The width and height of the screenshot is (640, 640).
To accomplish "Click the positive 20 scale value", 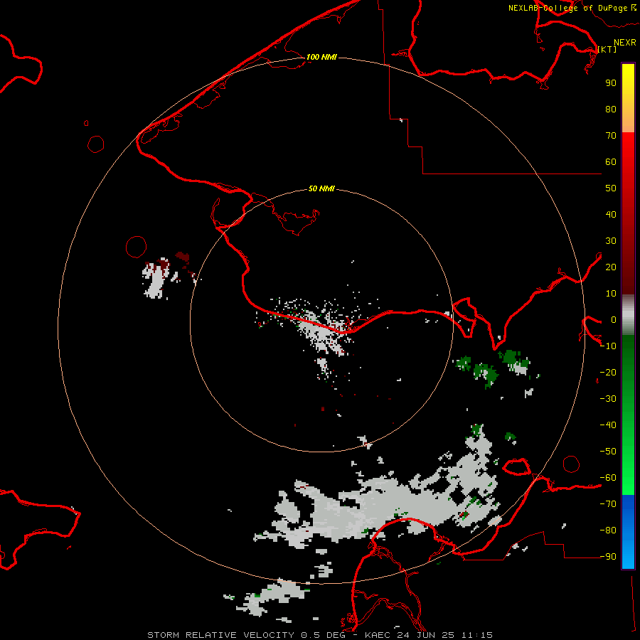I will click(611, 267).
